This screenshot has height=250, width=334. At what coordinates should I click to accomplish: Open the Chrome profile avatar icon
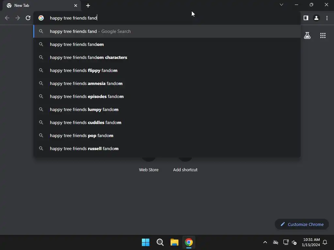[x=316, y=18]
